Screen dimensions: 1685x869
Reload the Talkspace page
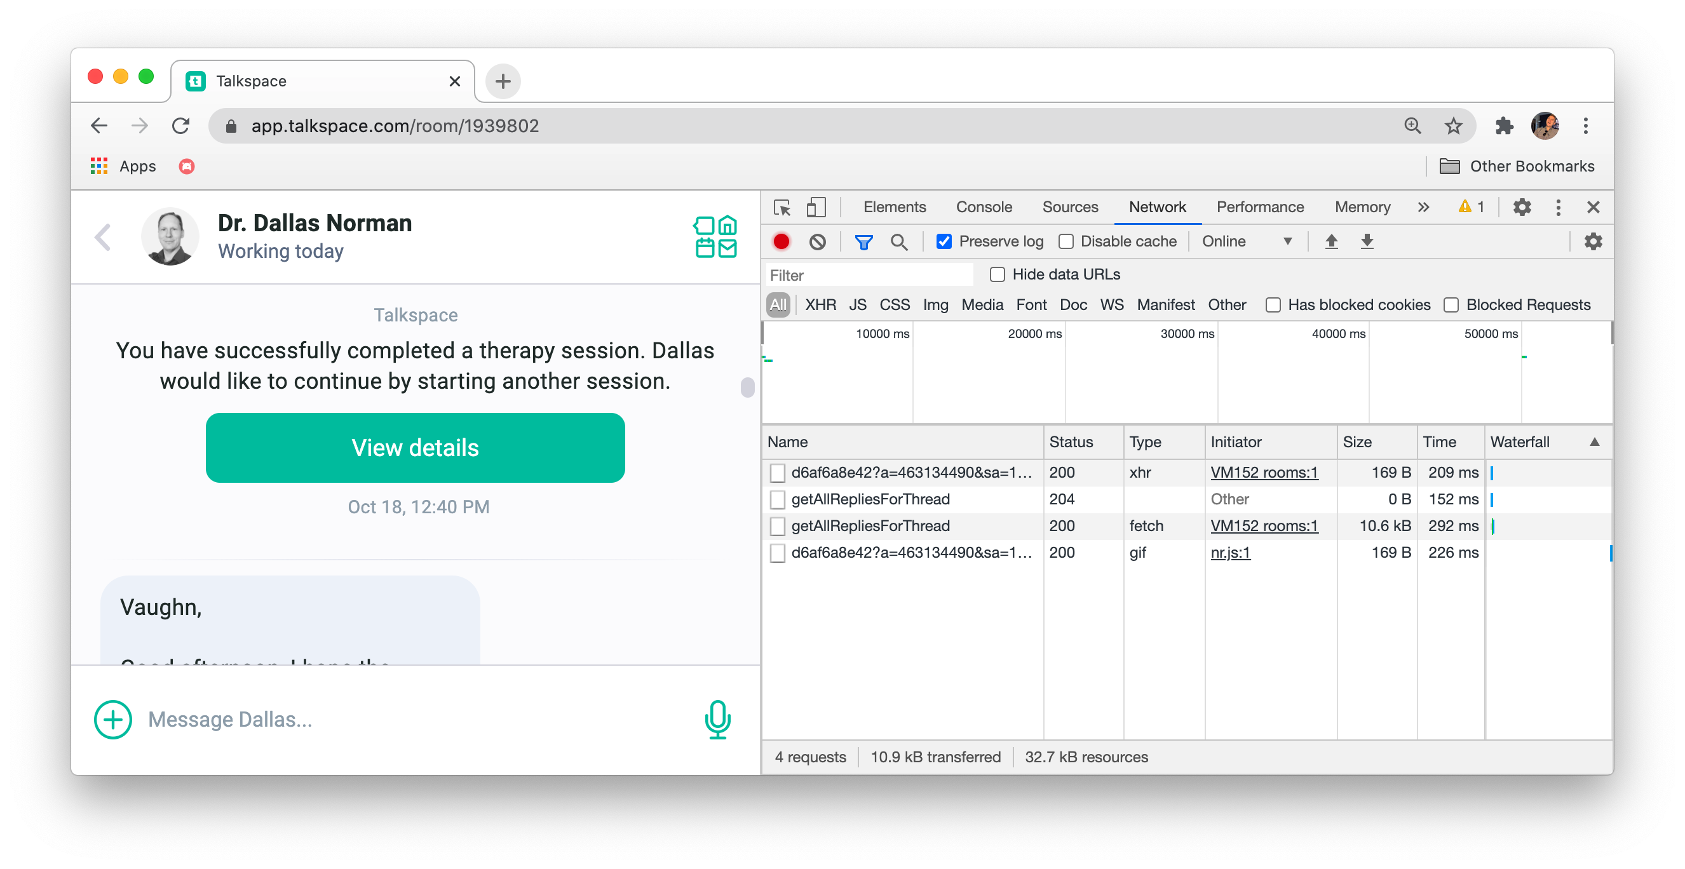coord(180,126)
